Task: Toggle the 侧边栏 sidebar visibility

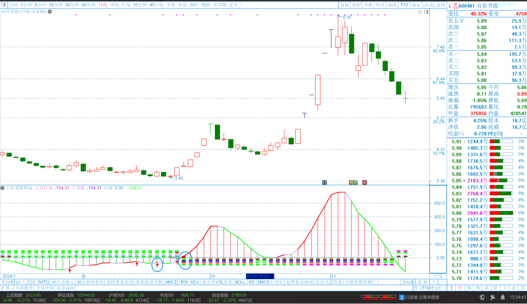Action: click(437, 288)
